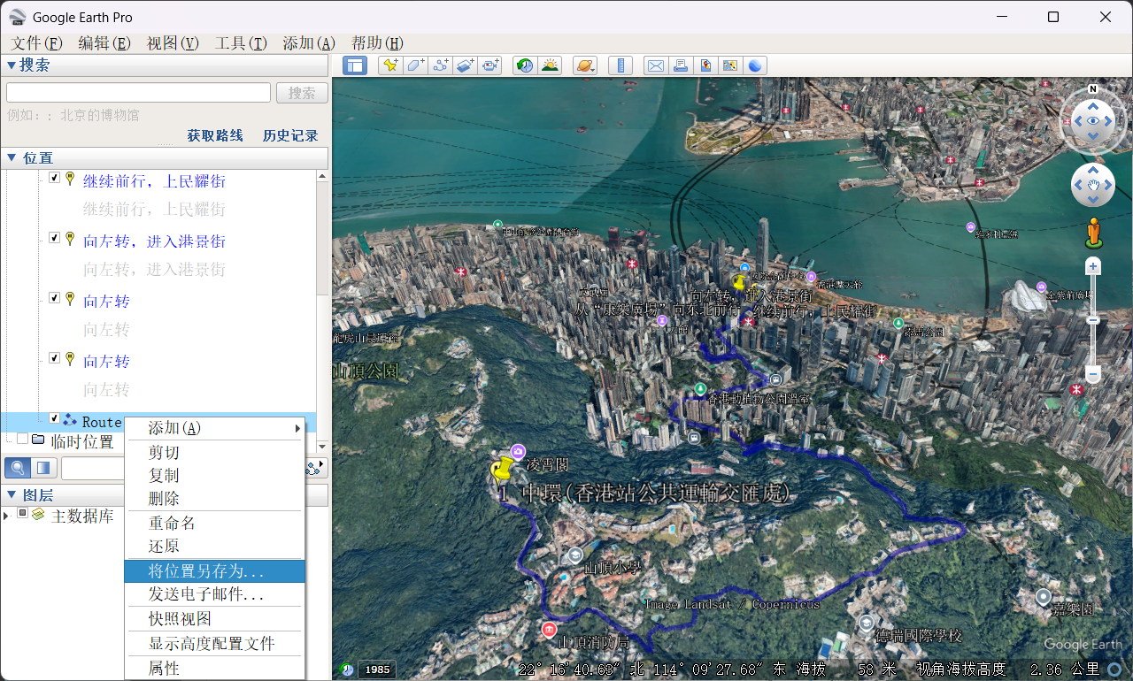Click the North 'N' compass marker
This screenshot has width=1133, height=681.
point(1093,89)
